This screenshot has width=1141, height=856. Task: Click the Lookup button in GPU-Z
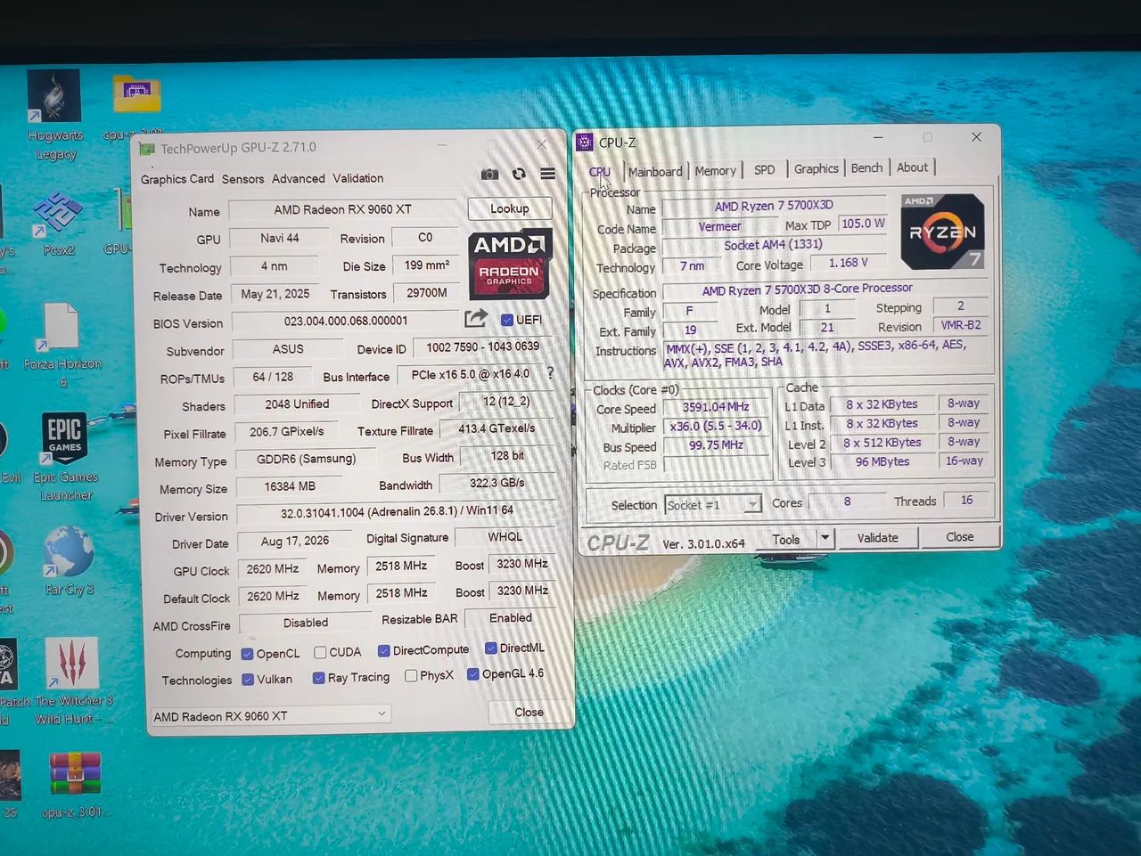point(509,208)
